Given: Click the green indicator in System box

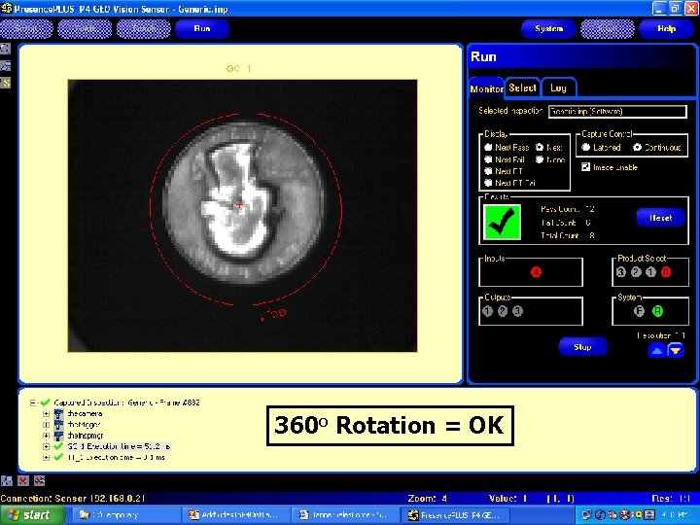Looking at the screenshot, I should coord(657,311).
